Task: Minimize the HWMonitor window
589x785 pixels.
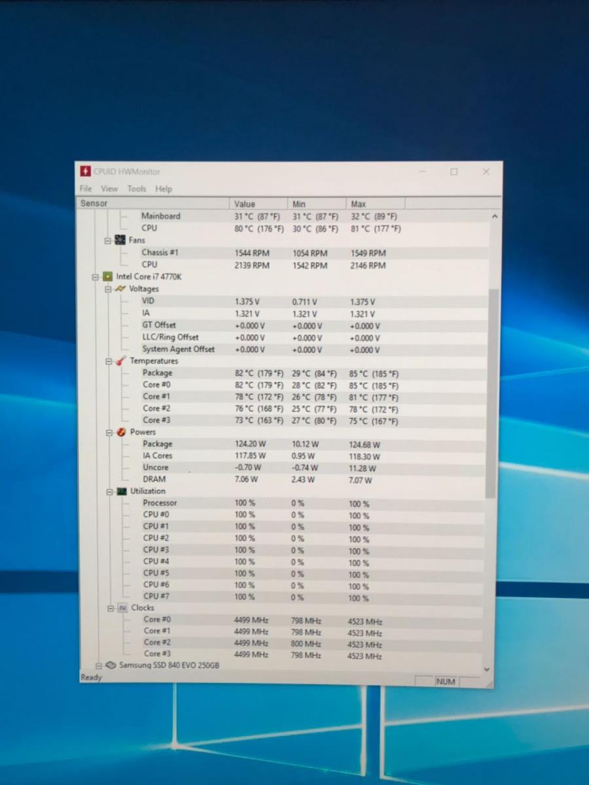Action: pyautogui.click(x=422, y=172)
